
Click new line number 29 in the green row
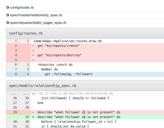coord(27,117)
